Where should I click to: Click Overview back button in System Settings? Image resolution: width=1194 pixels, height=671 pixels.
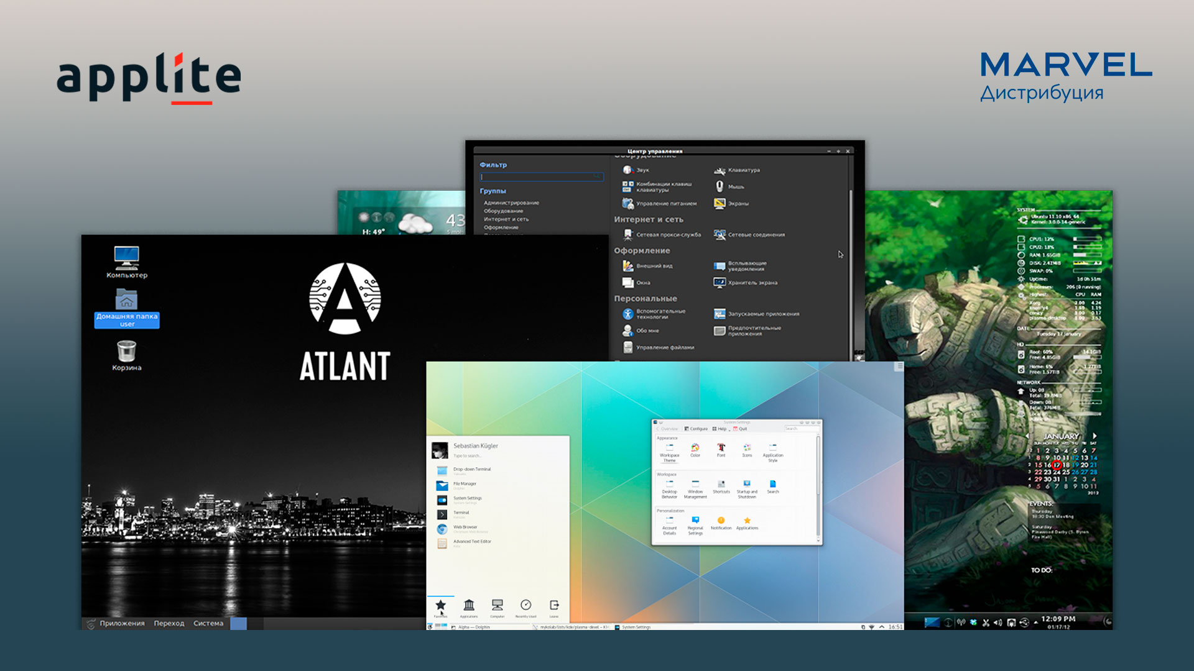pos(667,429)
